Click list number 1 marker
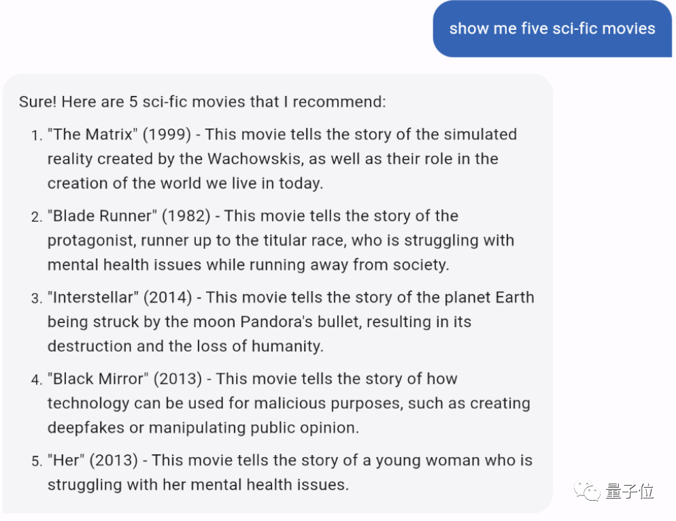This screenshot has width=676, height=521. pyautogui.click(x=37, y=135)
